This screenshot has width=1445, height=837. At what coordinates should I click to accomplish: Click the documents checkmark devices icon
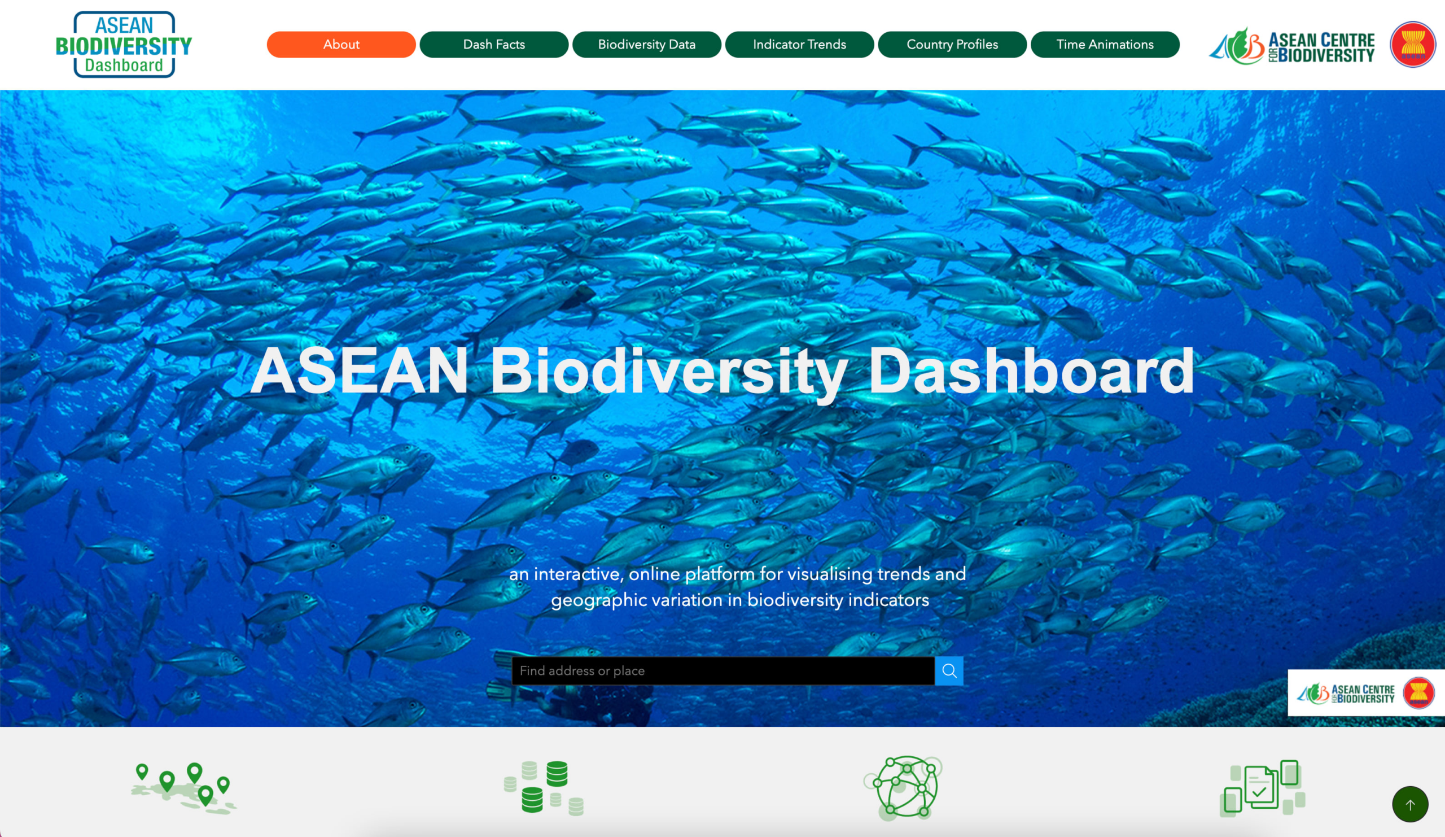click(1263, 788)
